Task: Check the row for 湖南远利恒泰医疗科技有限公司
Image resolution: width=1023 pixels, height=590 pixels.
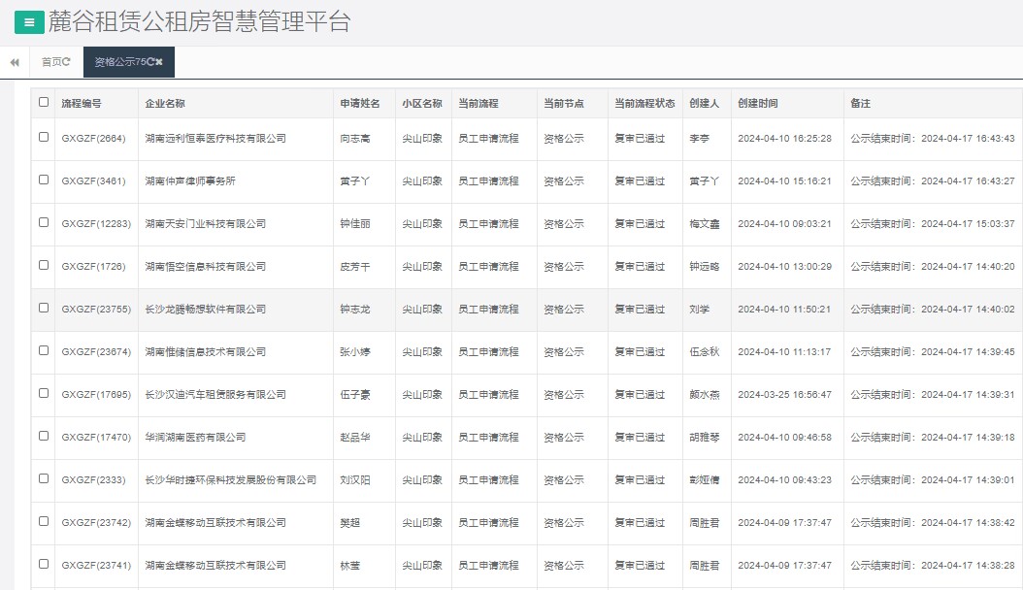Action: tap(42, 138)
